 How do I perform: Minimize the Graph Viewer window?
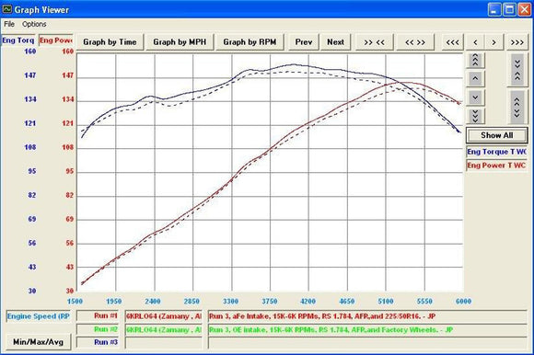(494, 9)
